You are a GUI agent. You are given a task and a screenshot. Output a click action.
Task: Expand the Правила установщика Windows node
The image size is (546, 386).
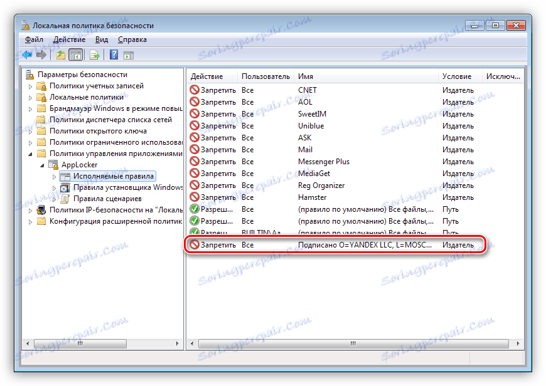55,187
